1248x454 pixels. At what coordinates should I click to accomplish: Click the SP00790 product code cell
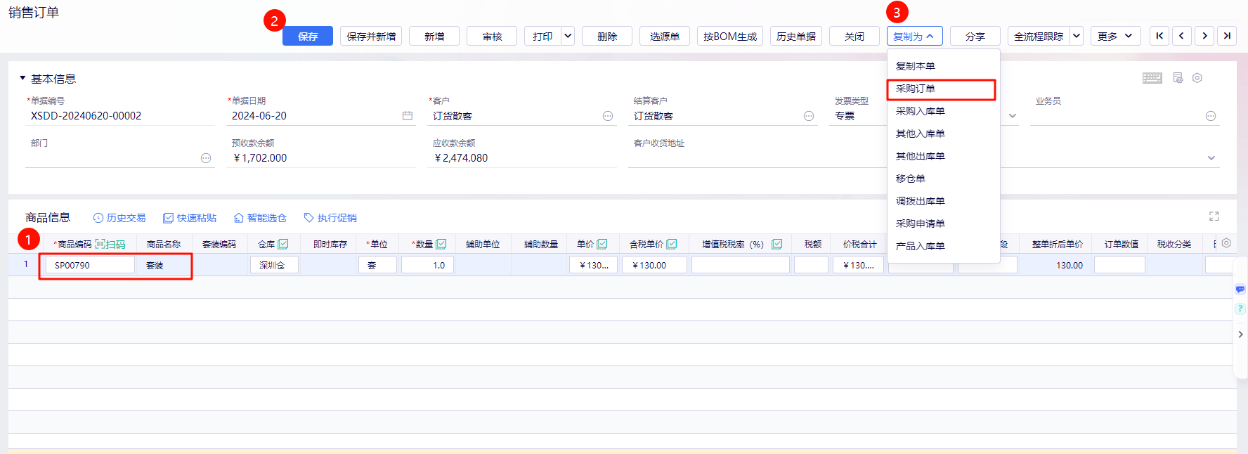tap(90, 265)
